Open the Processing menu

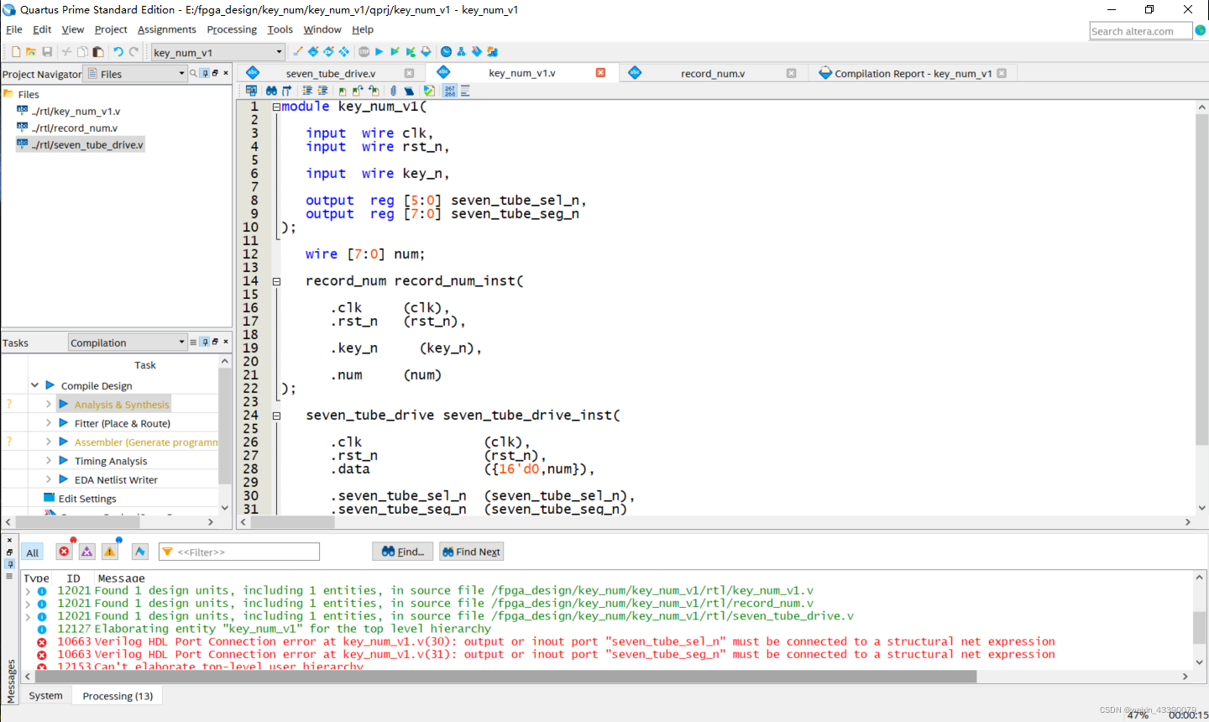coord(232,29)
